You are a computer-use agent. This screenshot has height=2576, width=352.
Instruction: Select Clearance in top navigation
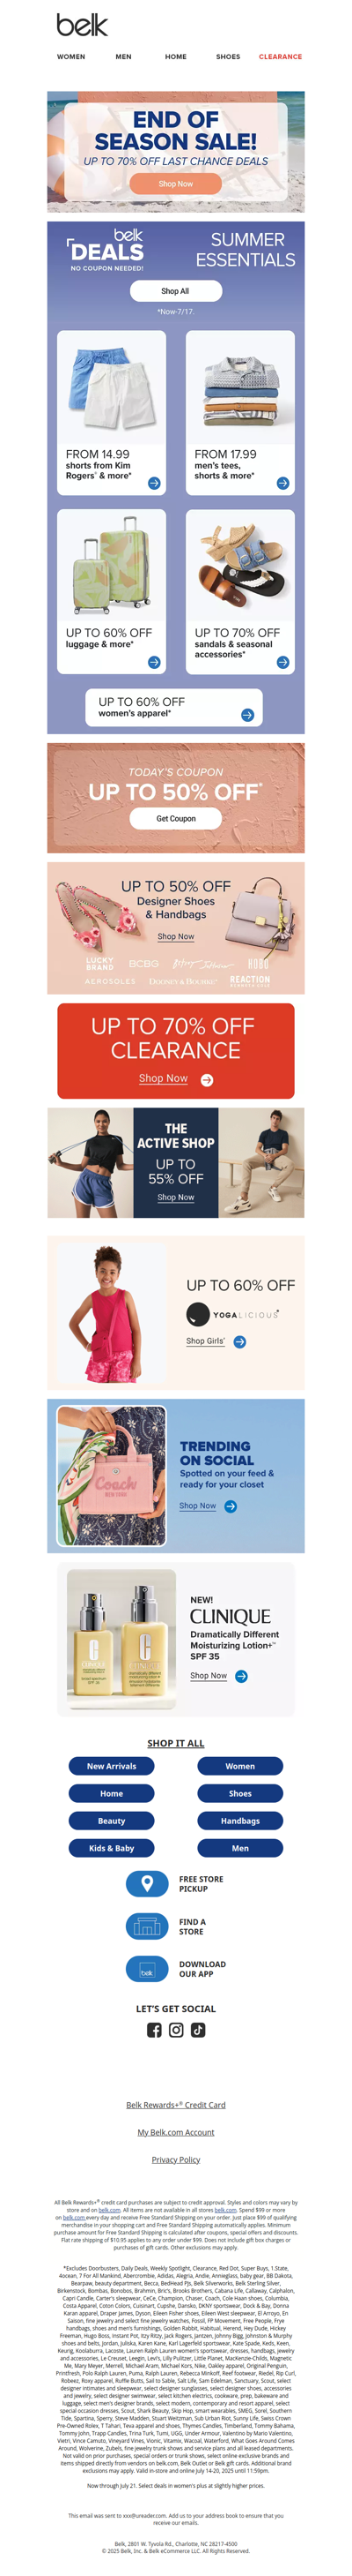pyautogui.click(x=280, y=57)
